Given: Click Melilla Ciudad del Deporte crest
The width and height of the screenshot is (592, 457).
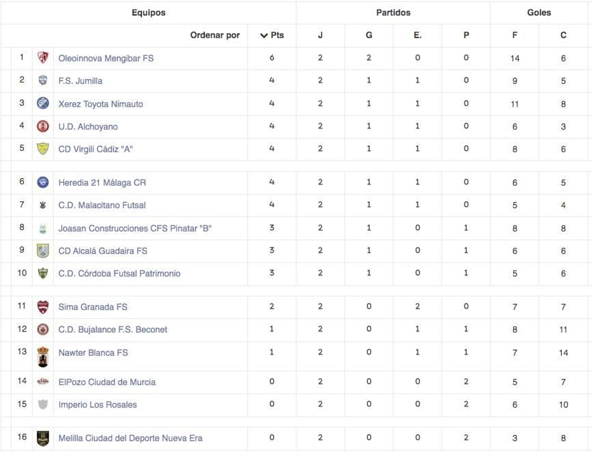Looking at the screenshot, I should pos(43,438).
